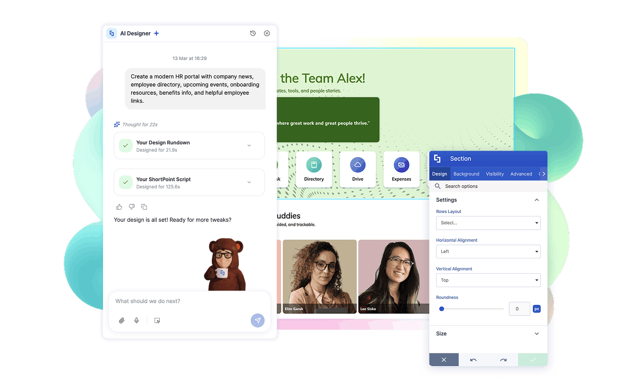The width and height of the screenshot is (638, 378).
Task: Open the Drive tile on the portal
Action: [358, 171]
